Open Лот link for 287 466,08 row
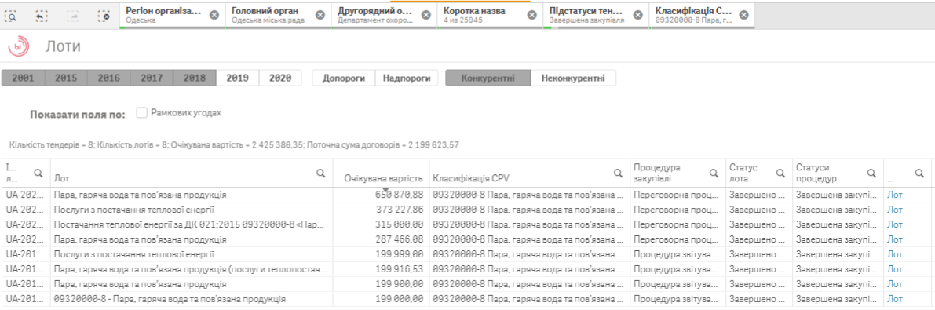This screenshot has height=310, width=935. point(895,239)
